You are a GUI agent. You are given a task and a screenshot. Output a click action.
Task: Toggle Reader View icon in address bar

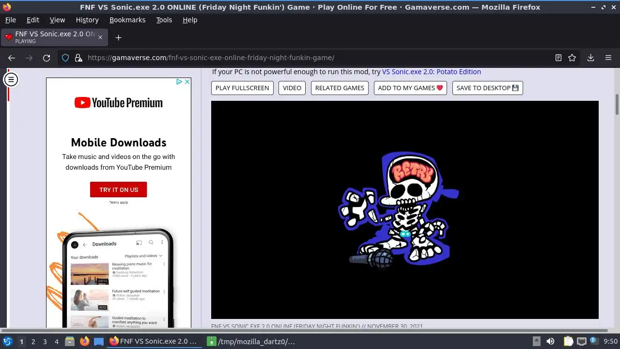(558, 58)
